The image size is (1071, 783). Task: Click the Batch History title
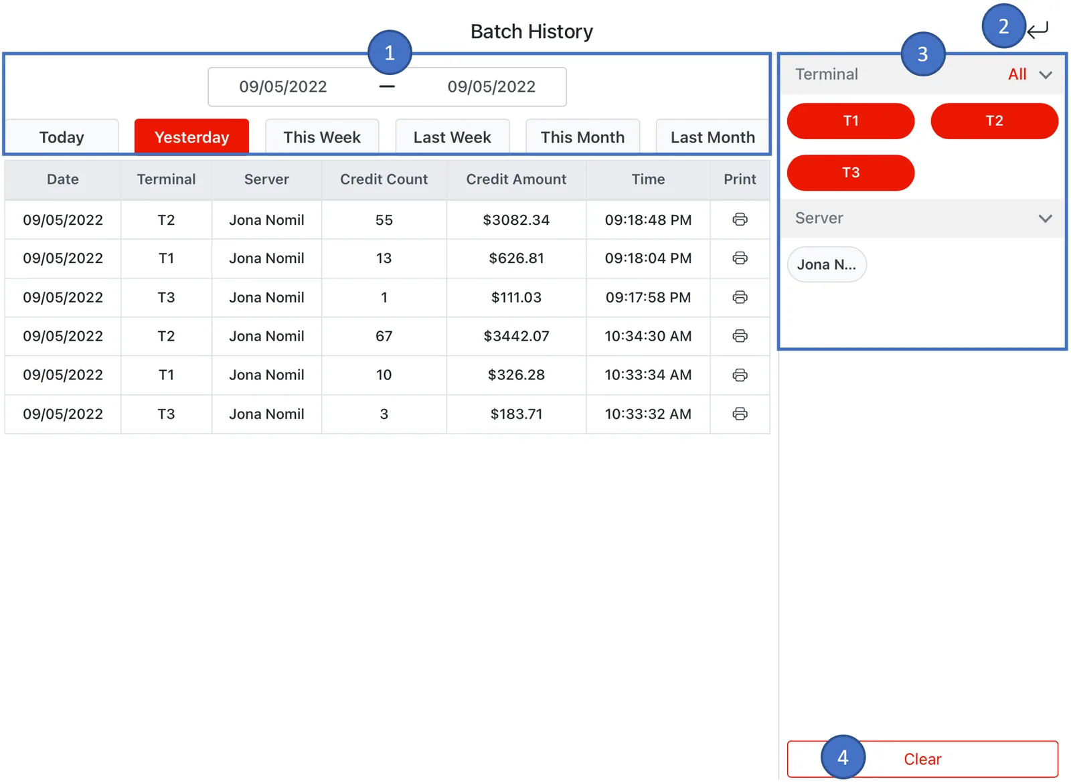[x=531, y=31]
